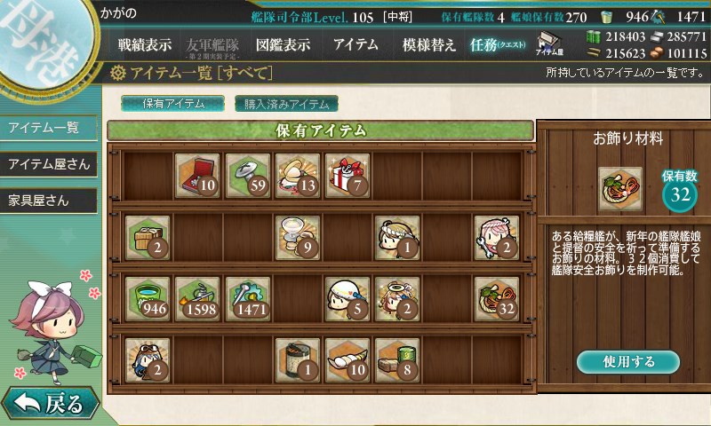
Task: Select the improvement screw item showing 59
Action: point(248,176)
